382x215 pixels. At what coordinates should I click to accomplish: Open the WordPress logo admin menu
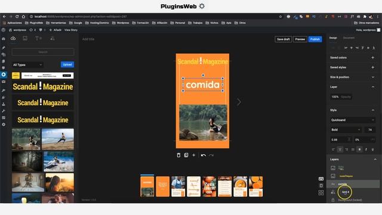click(x=4, y=30)
